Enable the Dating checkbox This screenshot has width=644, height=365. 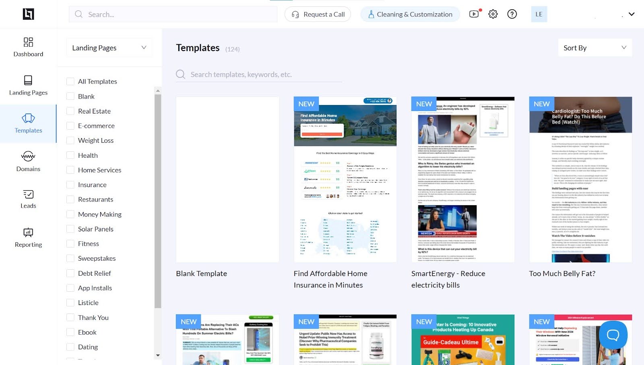(70, 347)
